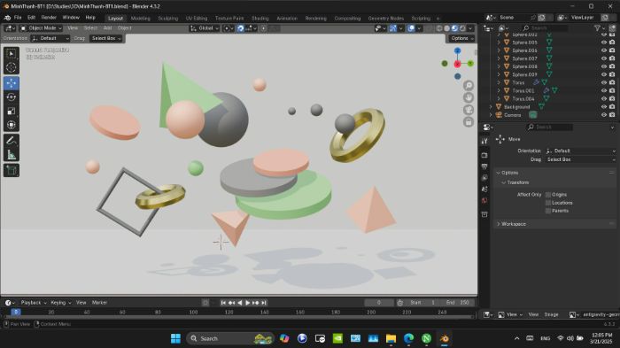Viewport: 620px width, 348px height.
Task: Enable Affect Only Parents checkbox
Action: pyautogui.click(x=548, y=211)
